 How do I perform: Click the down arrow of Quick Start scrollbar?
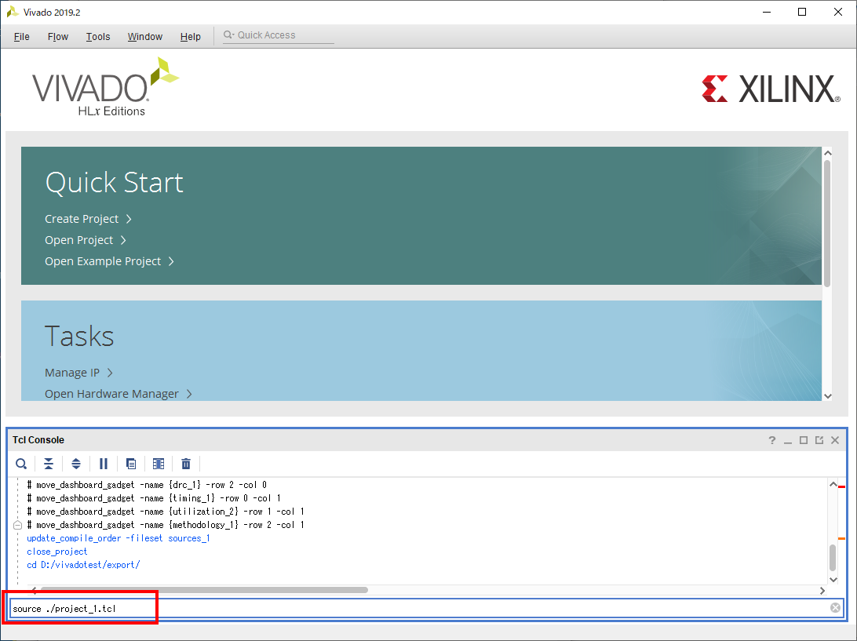[827, 395]
